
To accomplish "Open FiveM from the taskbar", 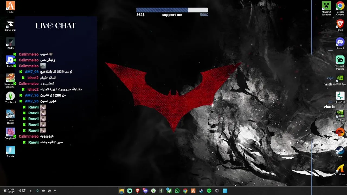I will pyautogui.click(x=193, y=191).
